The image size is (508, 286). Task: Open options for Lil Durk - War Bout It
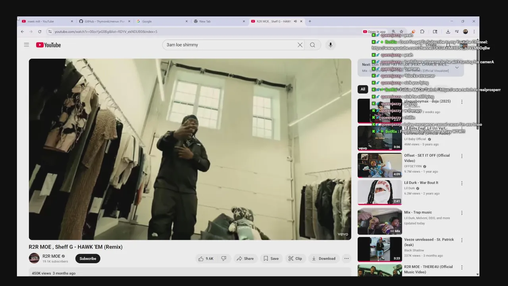[462, 183]
